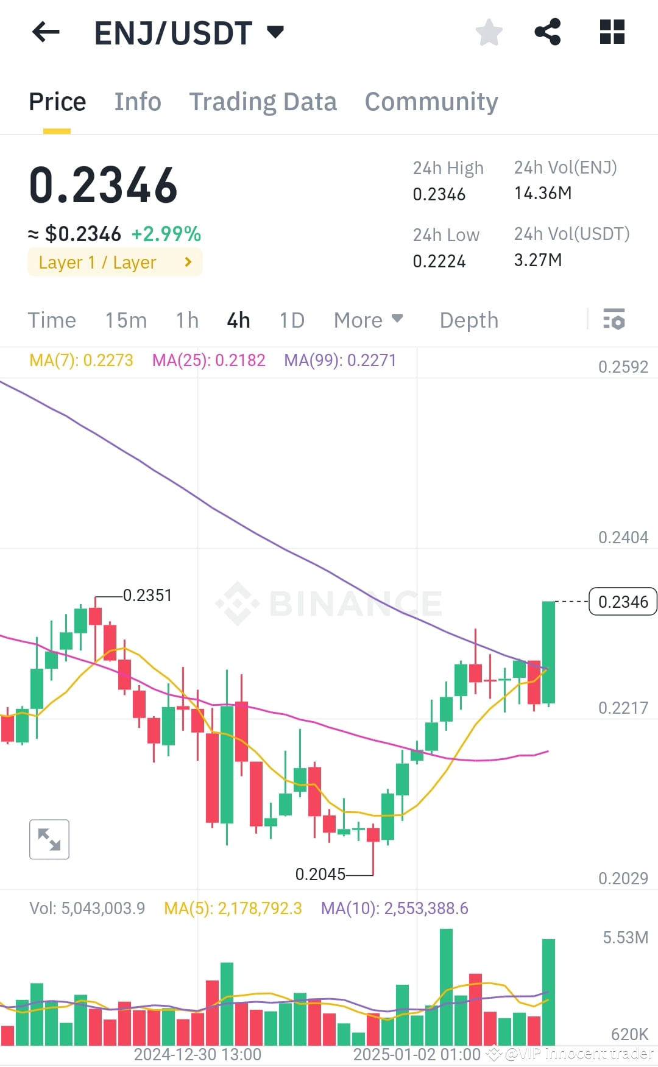Image resolution: width=658 pixels, height=1067 pixels.
Task: Open chart indicator settings icon
Action: [x=615, y=319]
